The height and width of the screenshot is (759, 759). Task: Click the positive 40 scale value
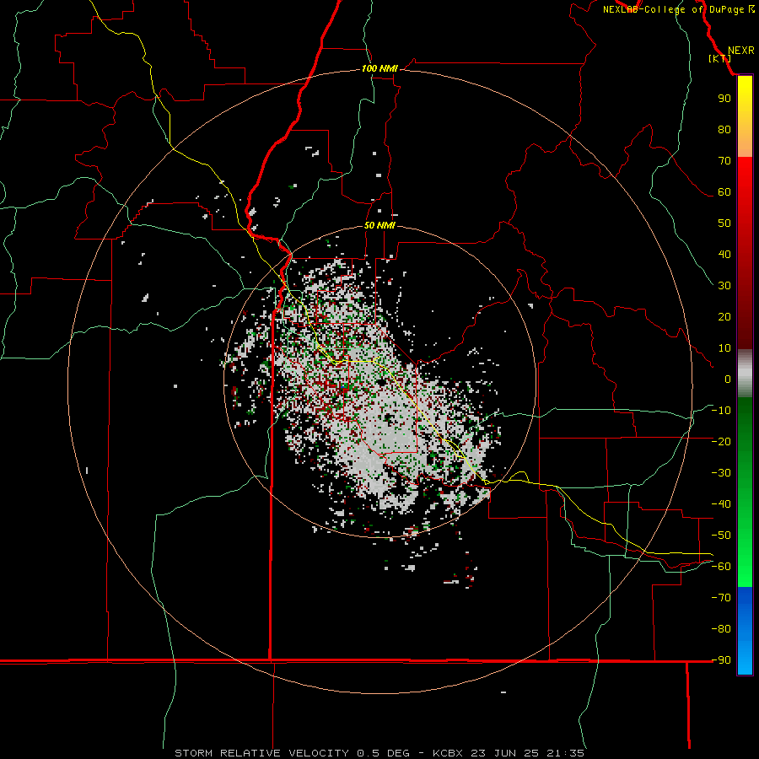(x=724, y=255)
